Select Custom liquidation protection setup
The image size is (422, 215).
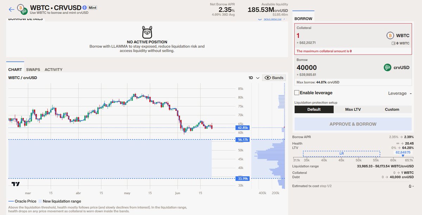[x=392, y=109]
